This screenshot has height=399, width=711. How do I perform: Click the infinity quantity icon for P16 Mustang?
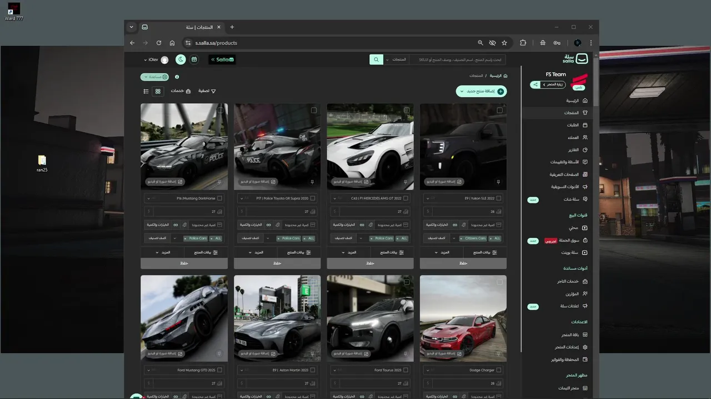[x=176, y=224]
